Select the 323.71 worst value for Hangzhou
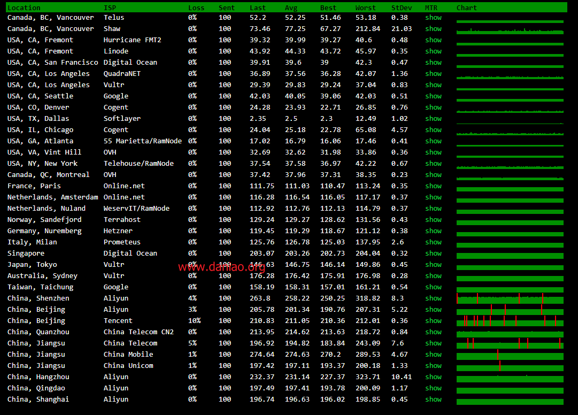 (x=367, y=377)
